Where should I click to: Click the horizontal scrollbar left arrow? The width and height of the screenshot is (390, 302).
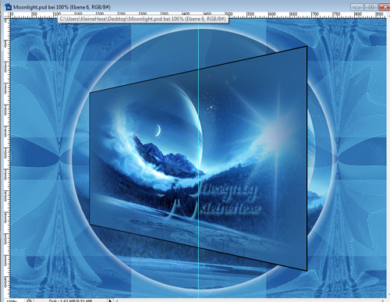point(116,300)
